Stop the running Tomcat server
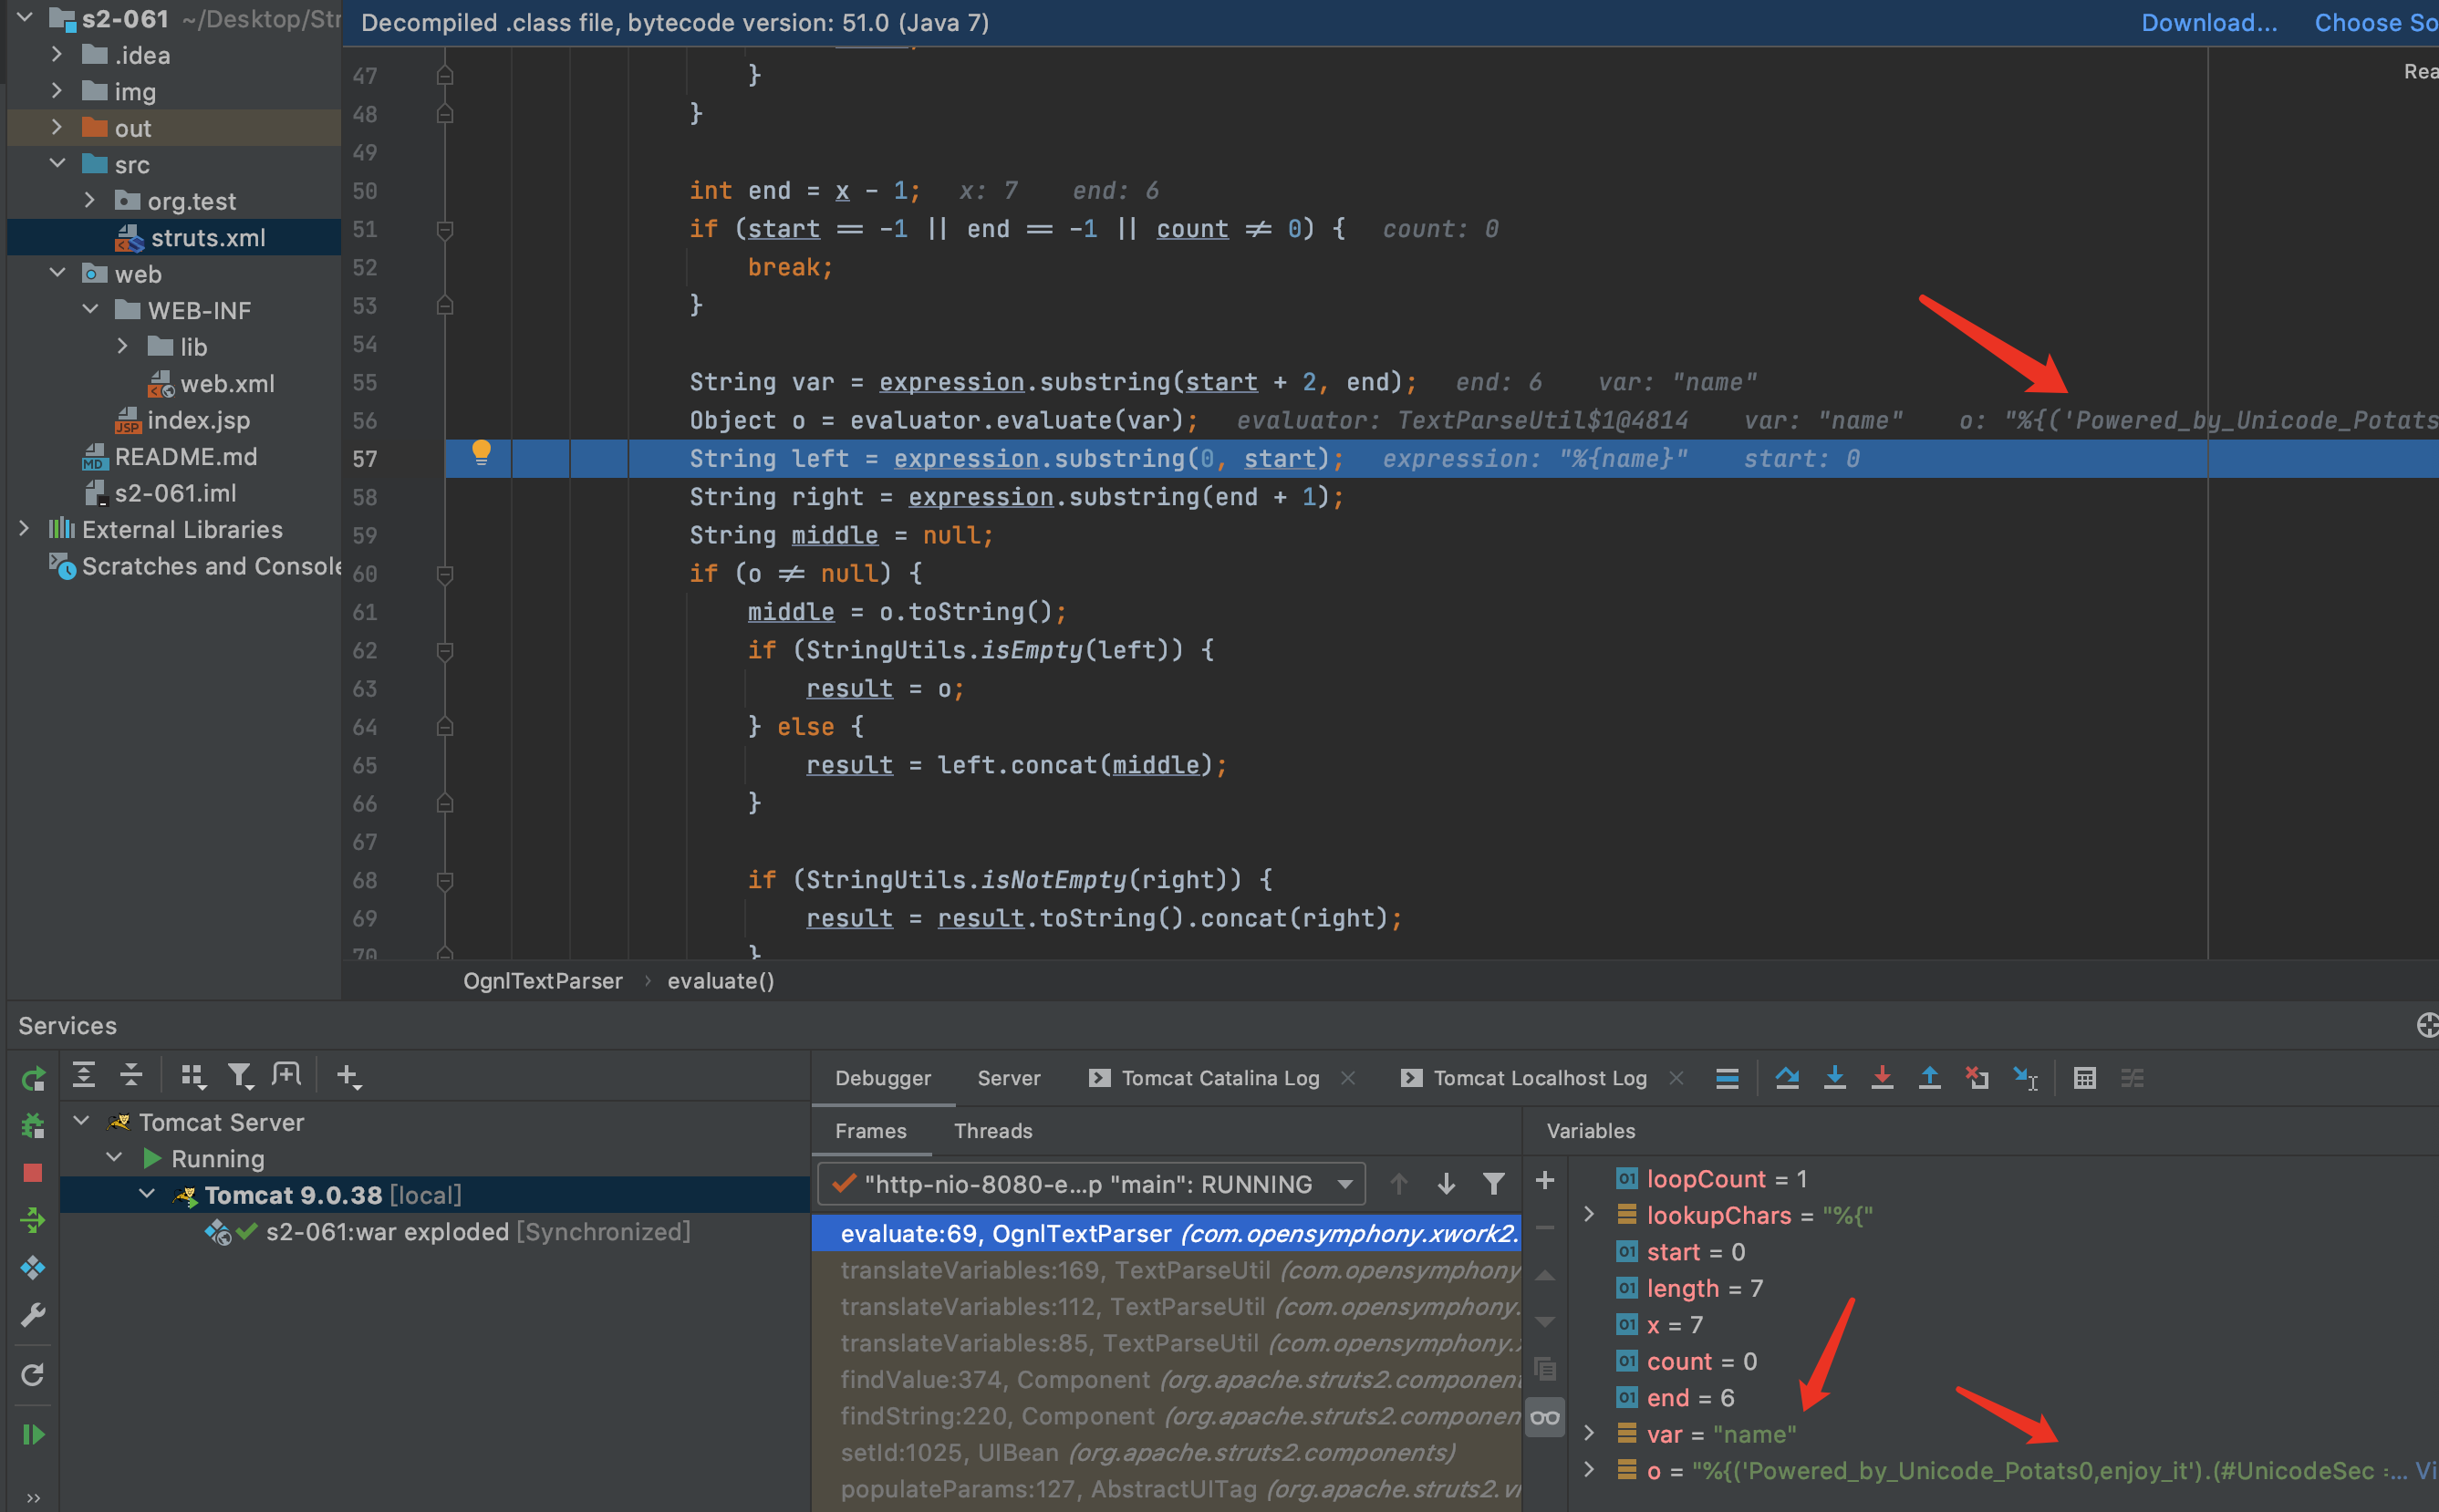2439x1512 pixels. (33, 1172)
